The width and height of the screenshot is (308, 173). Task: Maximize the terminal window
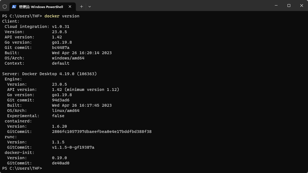[x=289, y=6]
